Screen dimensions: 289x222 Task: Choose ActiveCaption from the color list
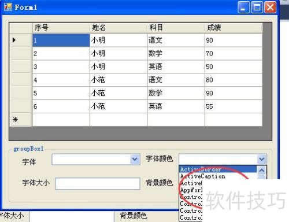218,176
